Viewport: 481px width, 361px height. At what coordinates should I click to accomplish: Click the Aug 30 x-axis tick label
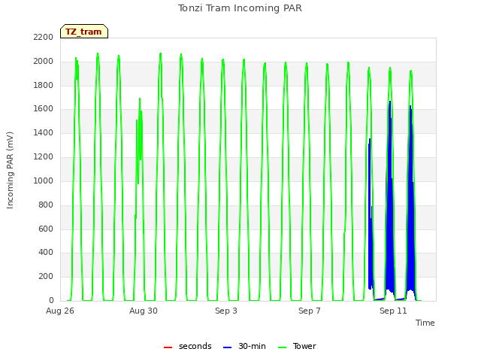pos(144,311)
